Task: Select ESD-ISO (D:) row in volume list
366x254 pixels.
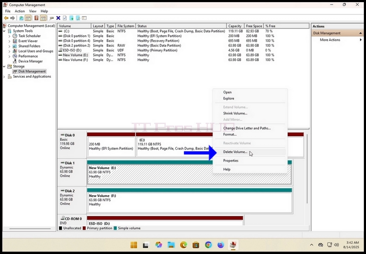Action: (183, 51)
